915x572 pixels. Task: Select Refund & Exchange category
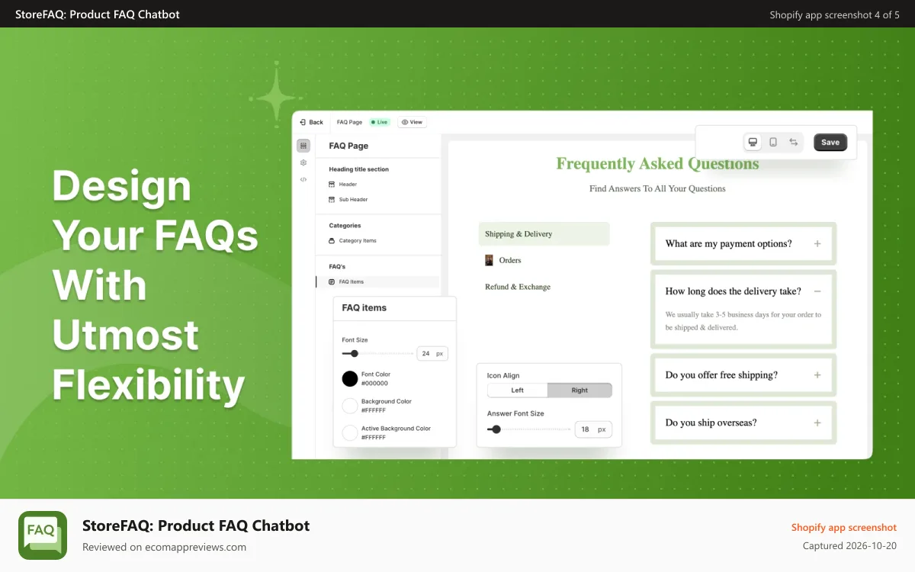pos(518,288)
